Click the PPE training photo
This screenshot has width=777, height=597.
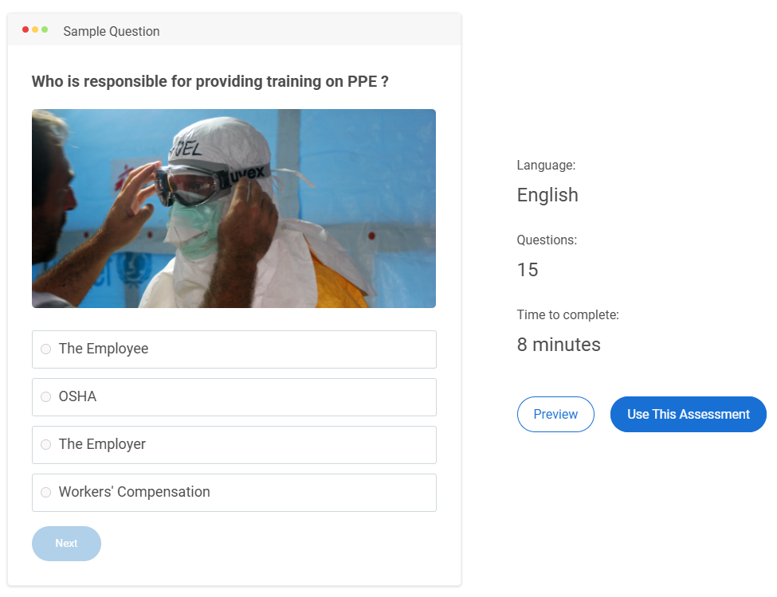233,209
